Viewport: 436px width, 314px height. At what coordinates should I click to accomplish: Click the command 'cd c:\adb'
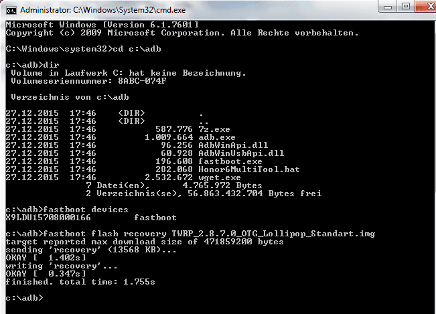[137, 49]
